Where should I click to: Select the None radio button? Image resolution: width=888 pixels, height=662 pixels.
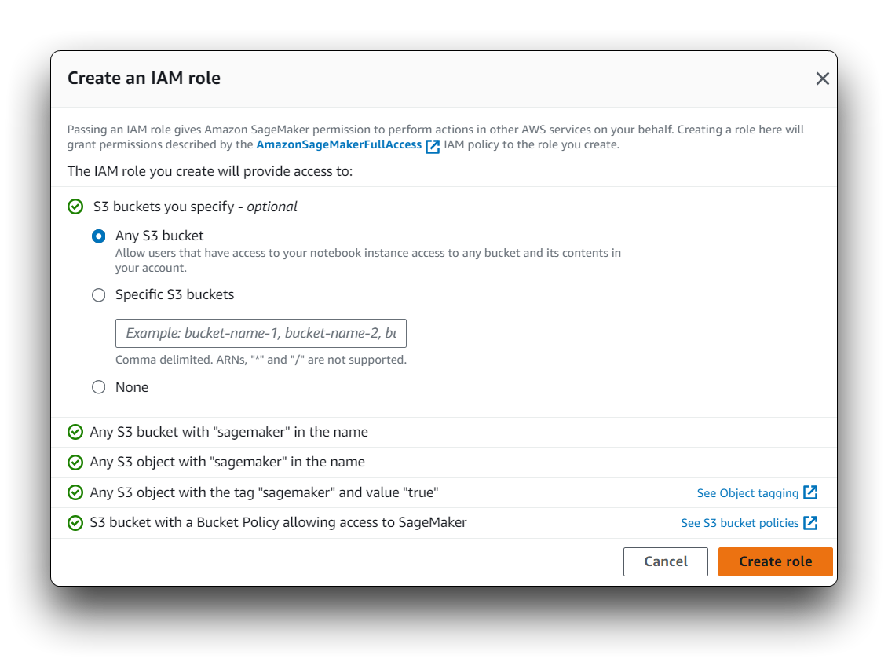[x=99, y=387]
